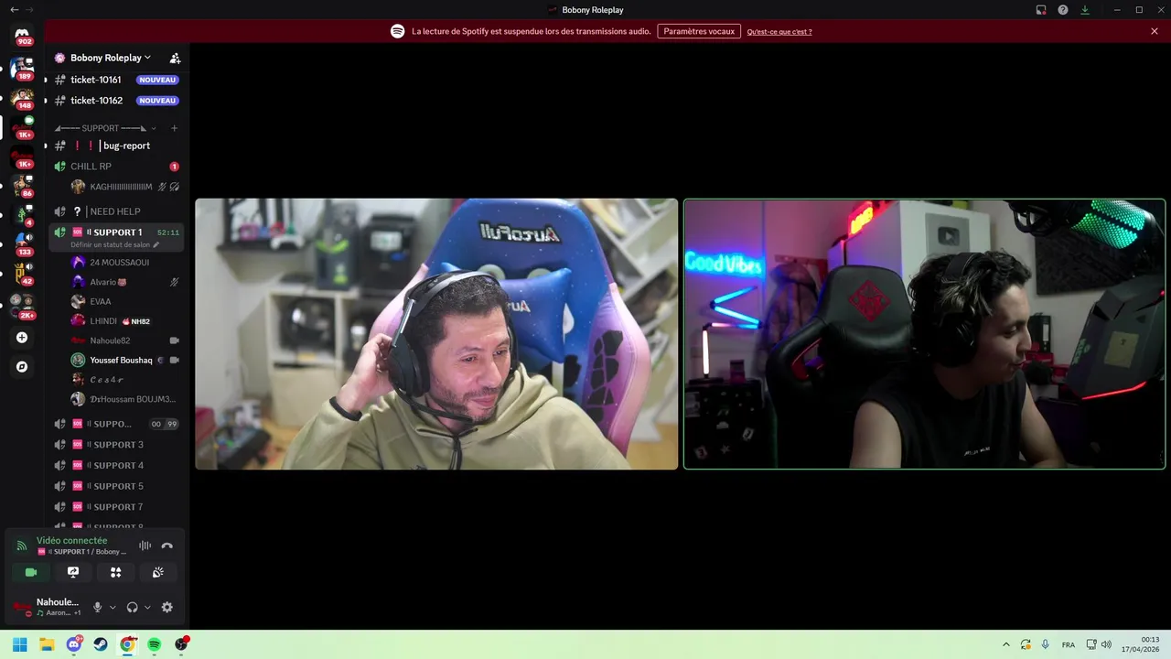1171x659 pixels.
Task: Join the NEED HELP voice channel
Action: pos(116,211)
